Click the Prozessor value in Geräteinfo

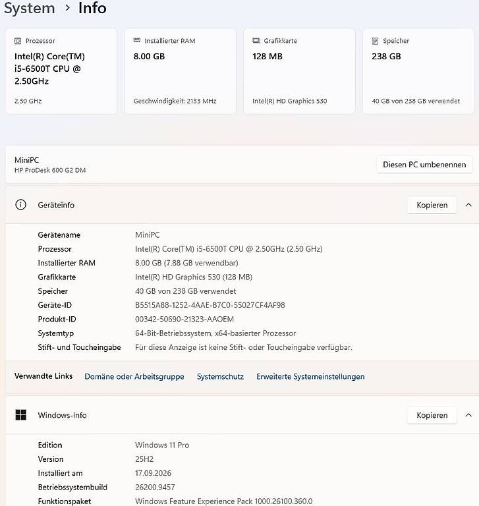(229, 249)
